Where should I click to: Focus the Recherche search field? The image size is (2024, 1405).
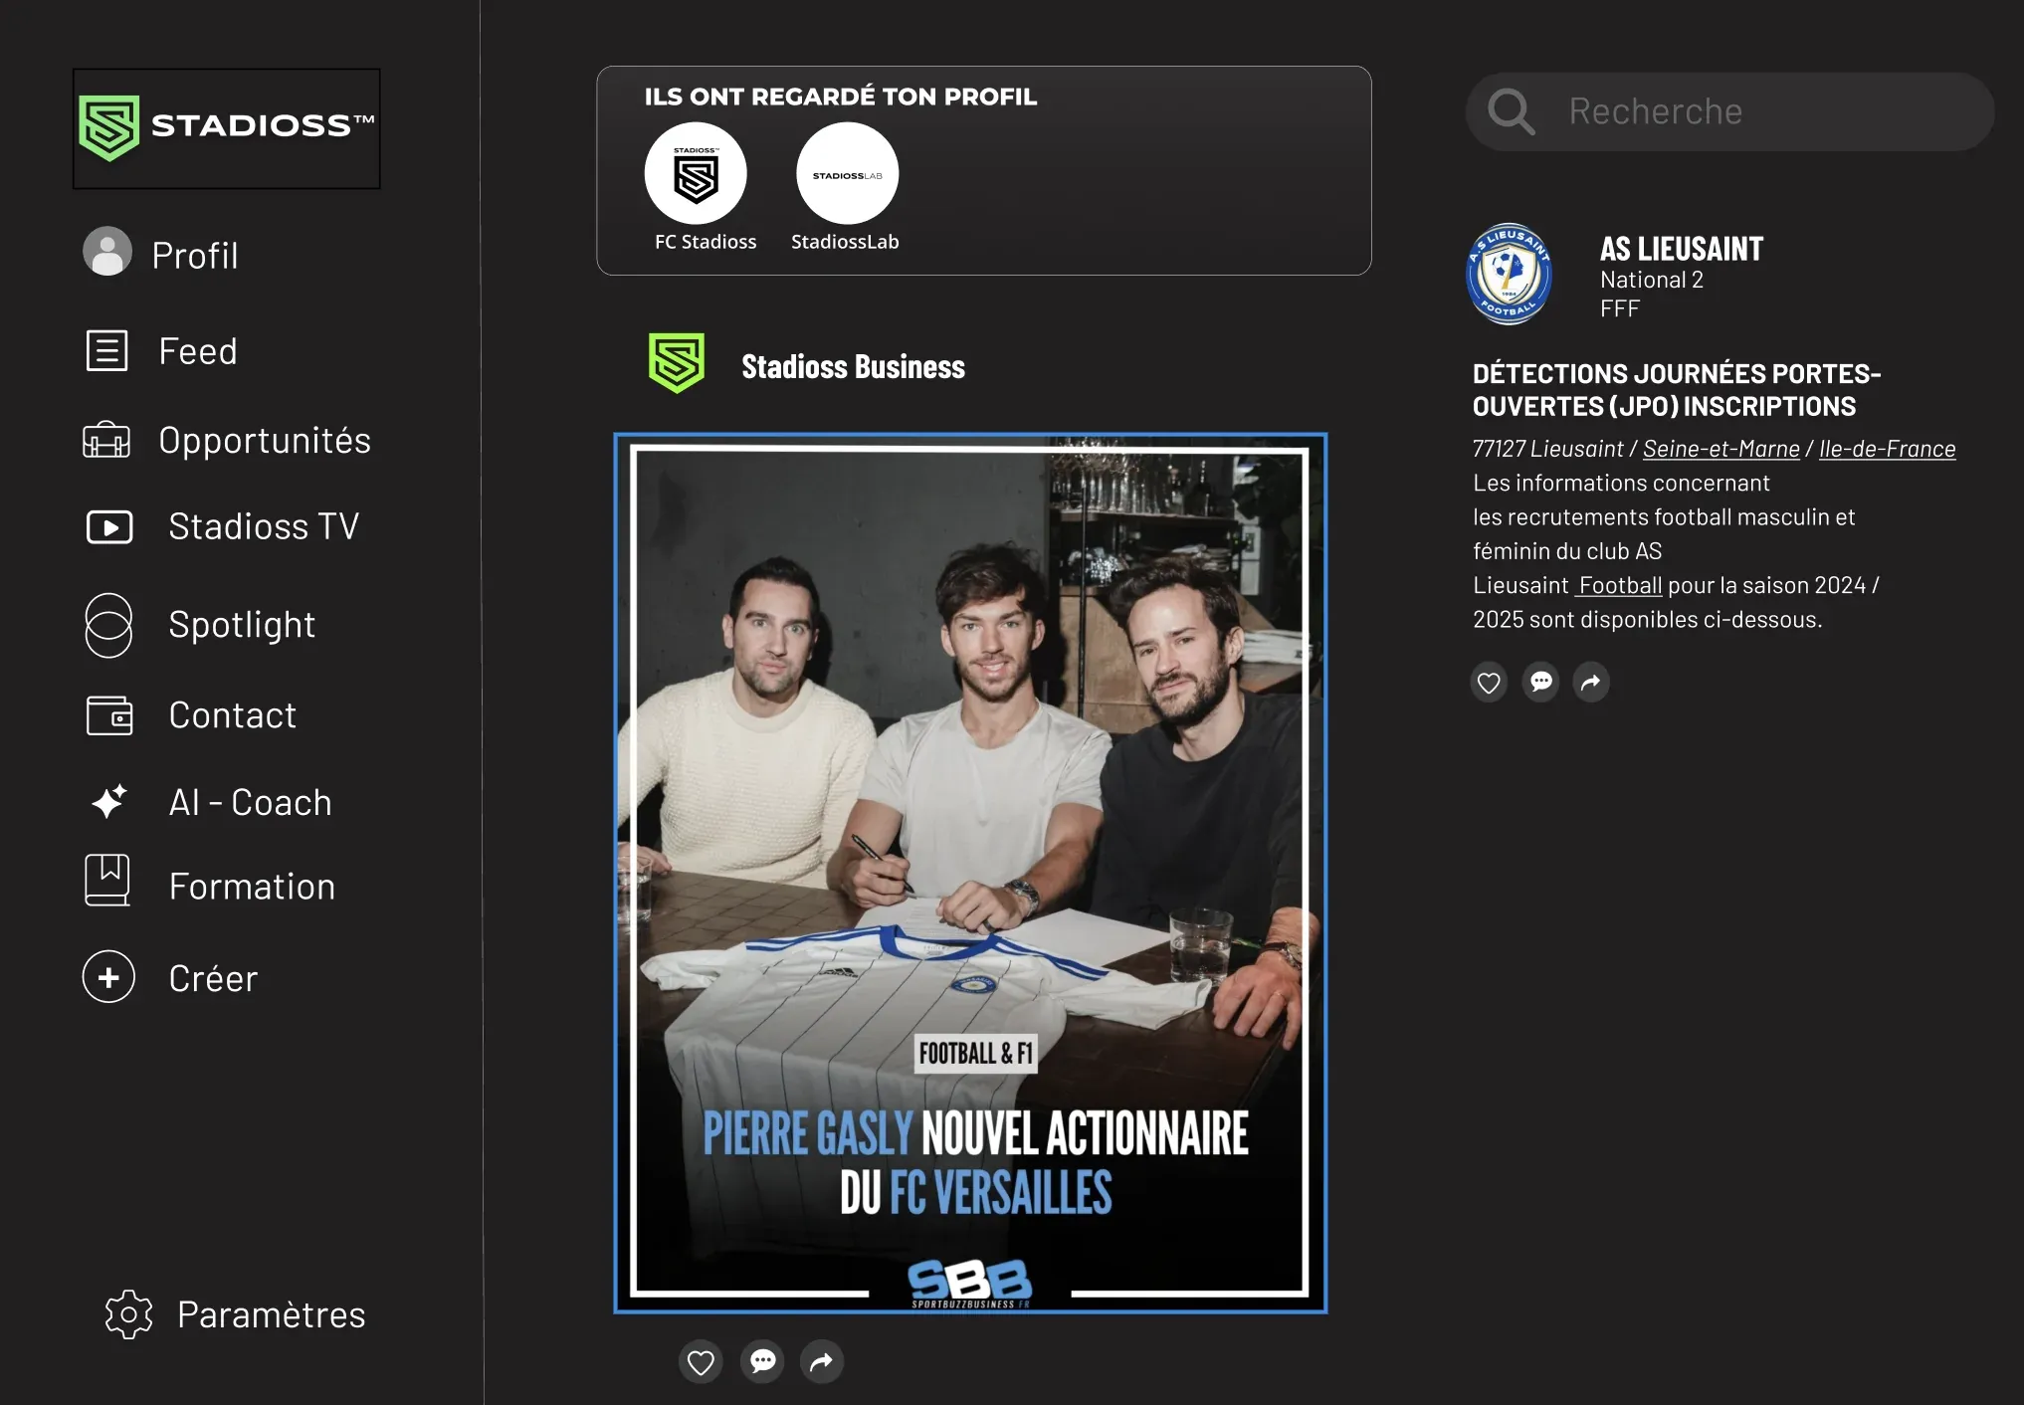point(1729,111)
